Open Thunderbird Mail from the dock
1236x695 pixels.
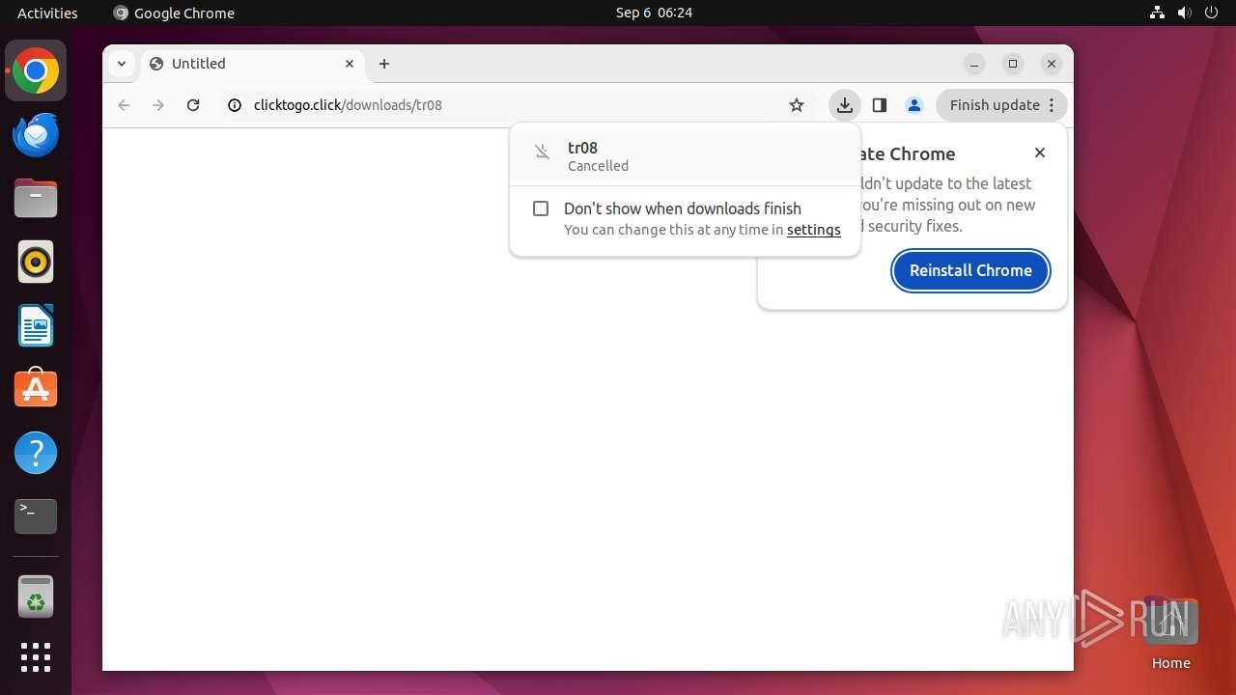(x=36, y=135)
